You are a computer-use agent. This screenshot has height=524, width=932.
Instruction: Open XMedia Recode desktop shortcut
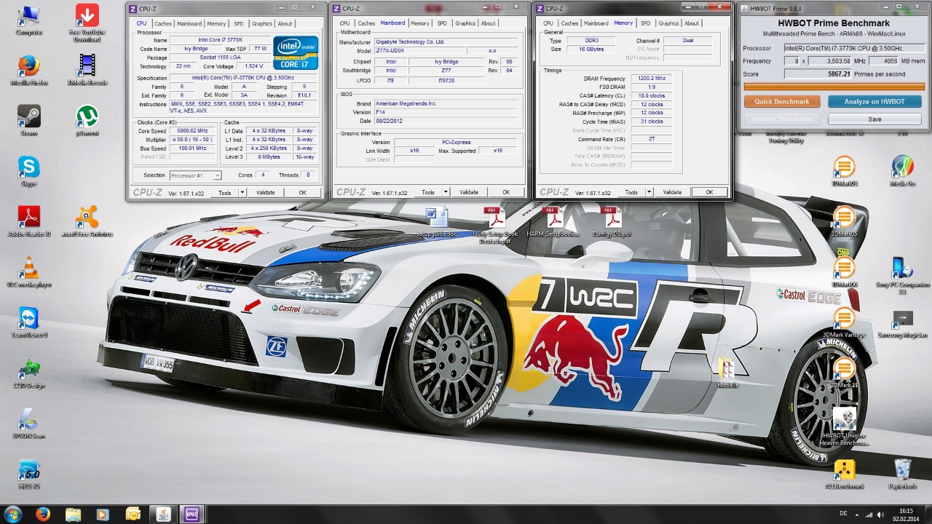(87, 70)
